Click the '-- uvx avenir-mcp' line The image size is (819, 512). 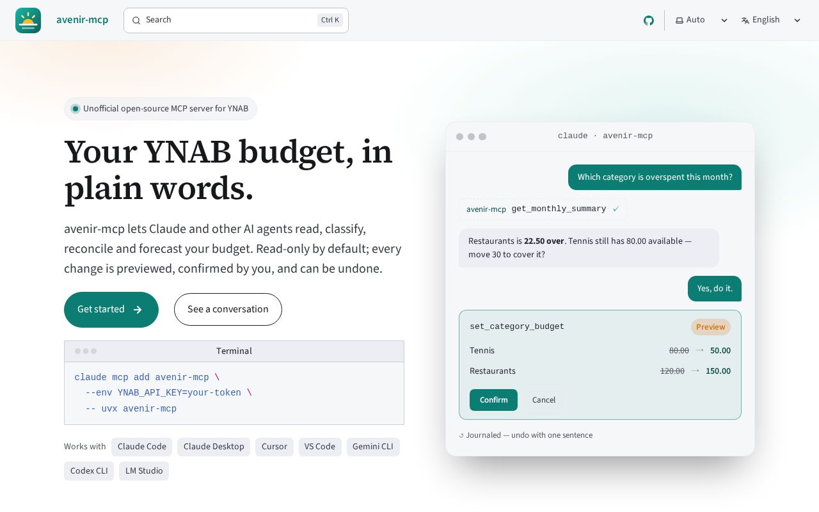click(x=131, y=409)
